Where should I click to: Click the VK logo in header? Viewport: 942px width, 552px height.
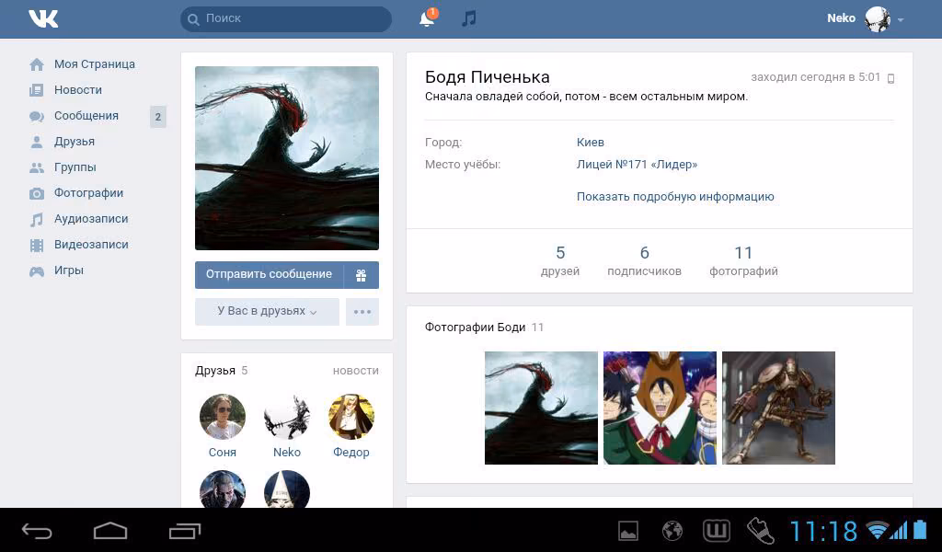click(43, 18)
